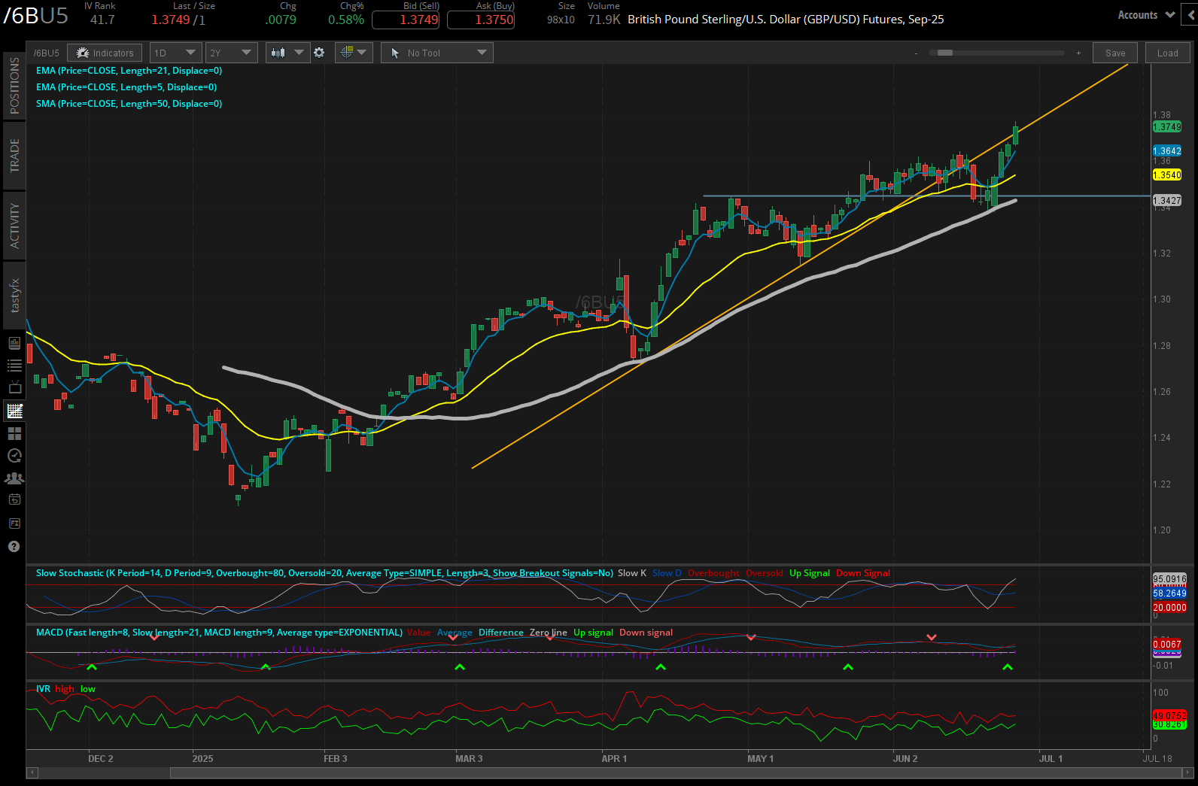Click the Bid (Sell) 1.3749 price button
The width and height of the screenshot is (1198, 786).
[x=406, y=20]
